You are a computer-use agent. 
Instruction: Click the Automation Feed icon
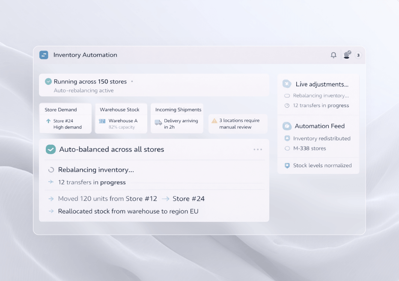point(287,126)
